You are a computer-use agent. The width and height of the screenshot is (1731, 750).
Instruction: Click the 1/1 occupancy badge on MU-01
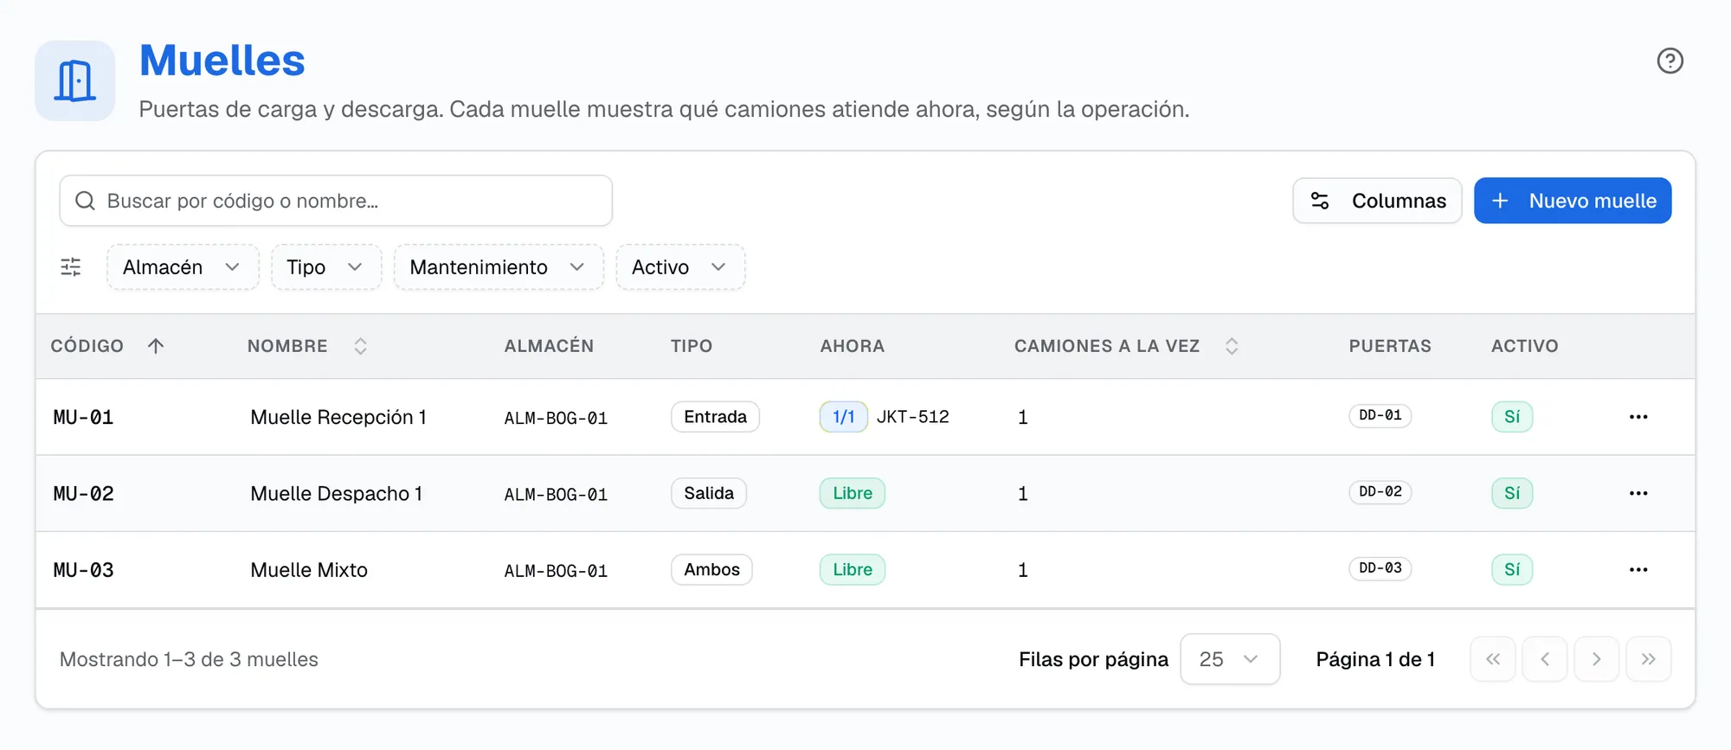coord(844,417)
